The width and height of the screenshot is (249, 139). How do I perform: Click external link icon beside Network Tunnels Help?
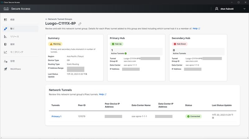(106, 94)
